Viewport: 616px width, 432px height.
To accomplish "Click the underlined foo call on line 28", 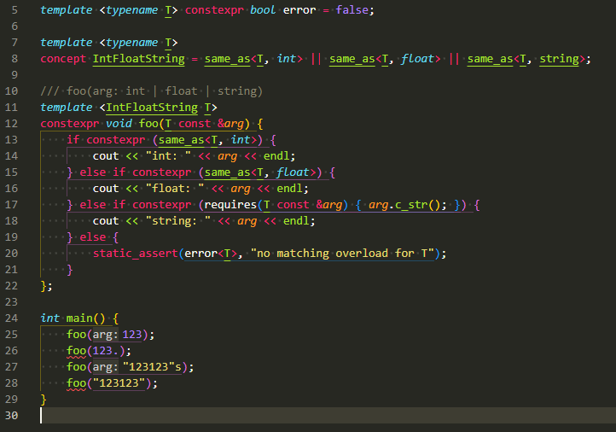I will [78, 383].
